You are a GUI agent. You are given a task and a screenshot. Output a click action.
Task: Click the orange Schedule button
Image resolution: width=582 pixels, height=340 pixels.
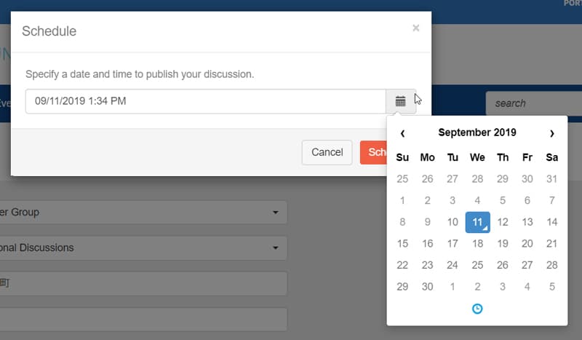pyautogui.click(x=373, y=152)
